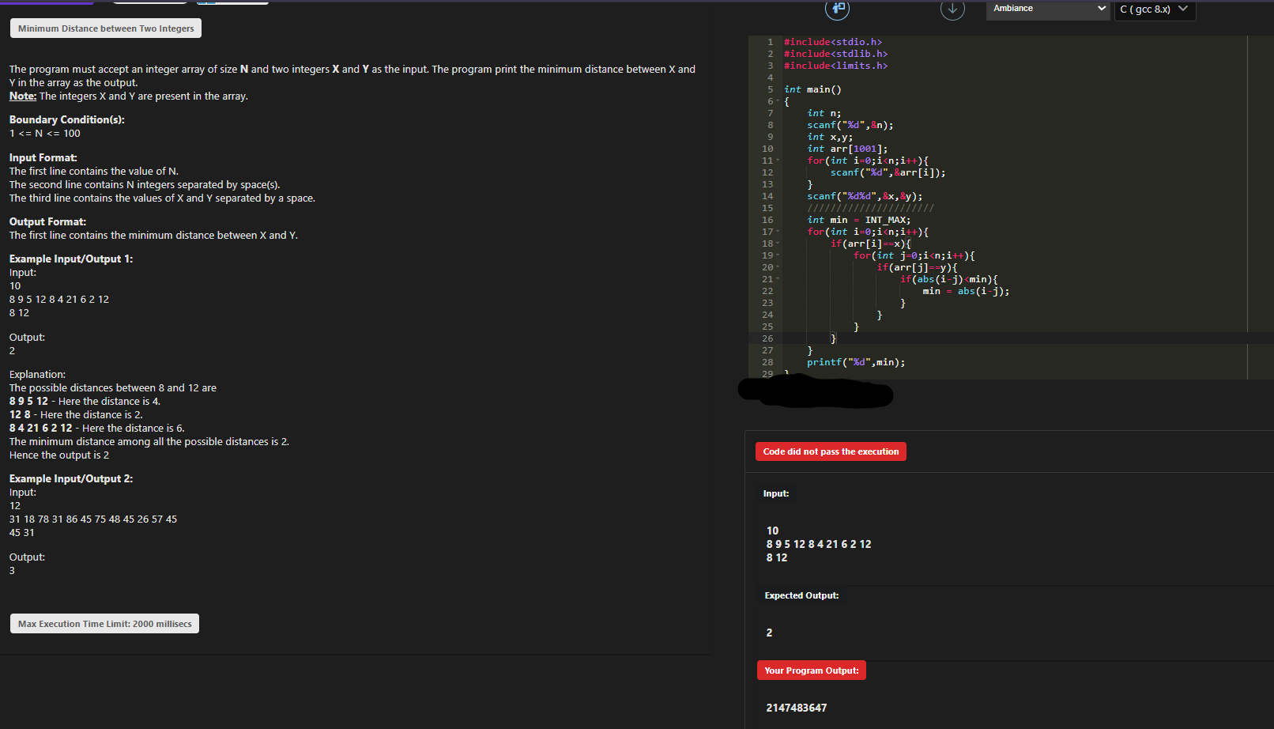Collapse the main() block at line 6

778,101
